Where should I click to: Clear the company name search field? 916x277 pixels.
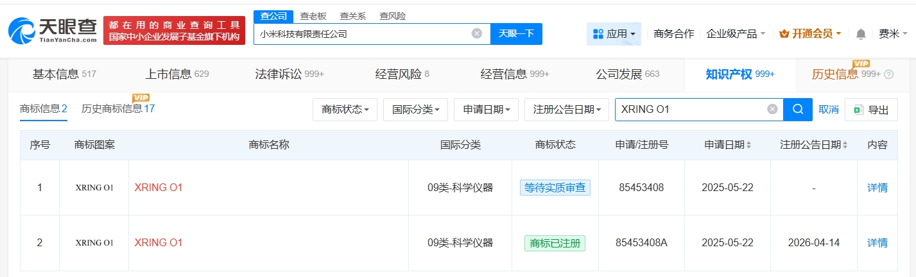477,34
